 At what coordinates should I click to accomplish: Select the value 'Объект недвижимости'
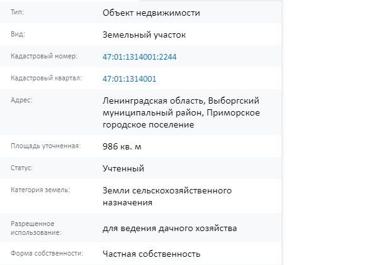[x=151, y=13]
